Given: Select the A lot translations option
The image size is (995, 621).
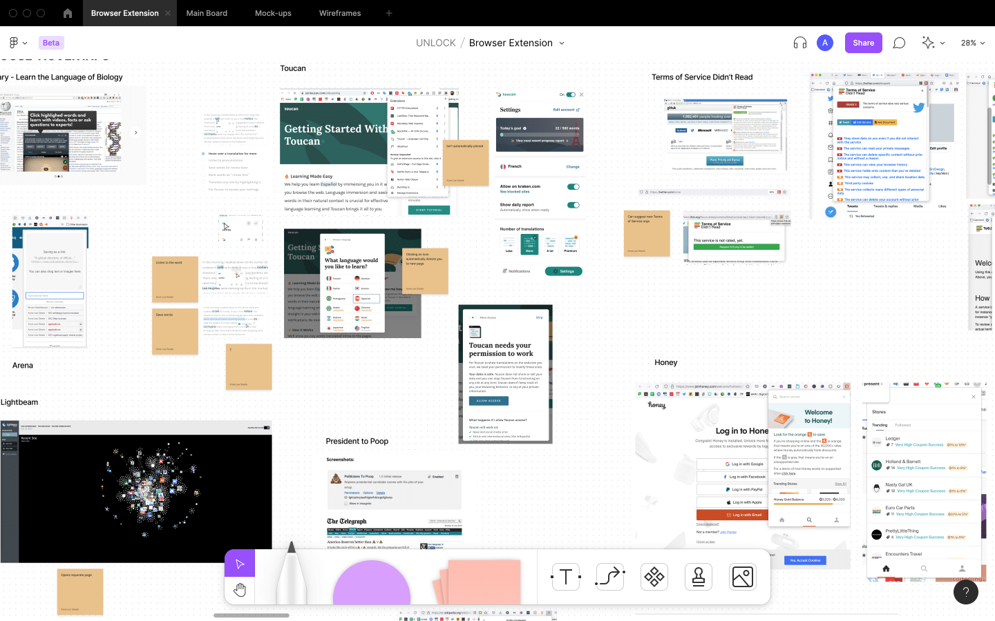Looking at the screenshot, I should pyautogui.click(x=550, y=244).
